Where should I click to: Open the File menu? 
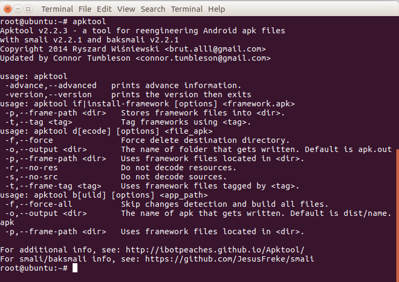click(85, 9)
